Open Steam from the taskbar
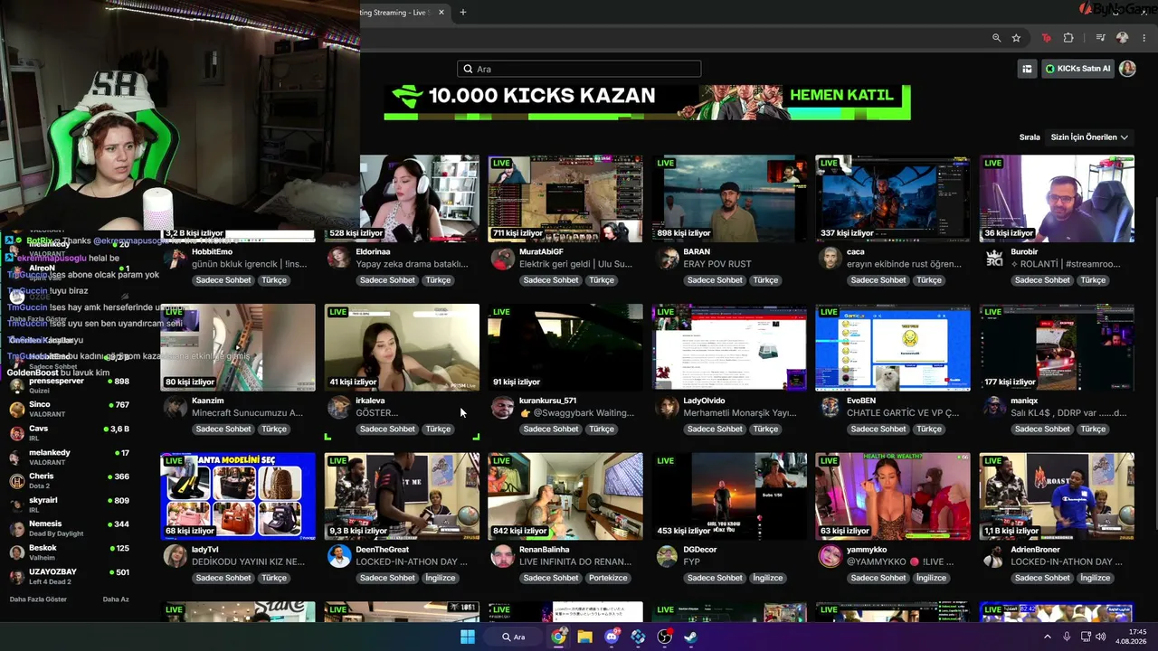 pyautogui.click(x=690, y=637)
